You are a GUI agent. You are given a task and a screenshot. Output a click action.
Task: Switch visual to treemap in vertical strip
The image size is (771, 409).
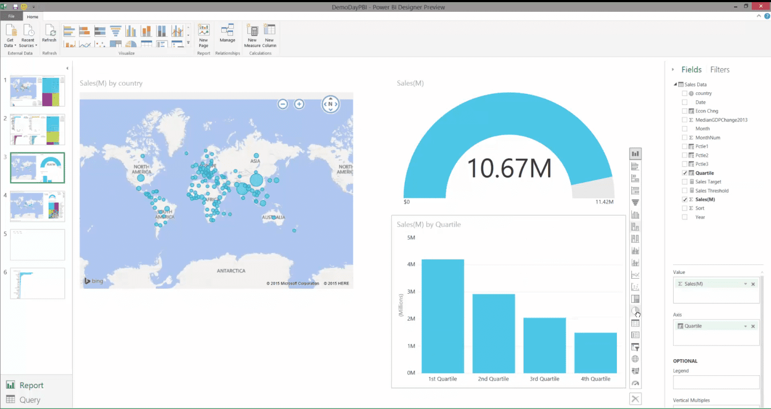tap(635, 299)
